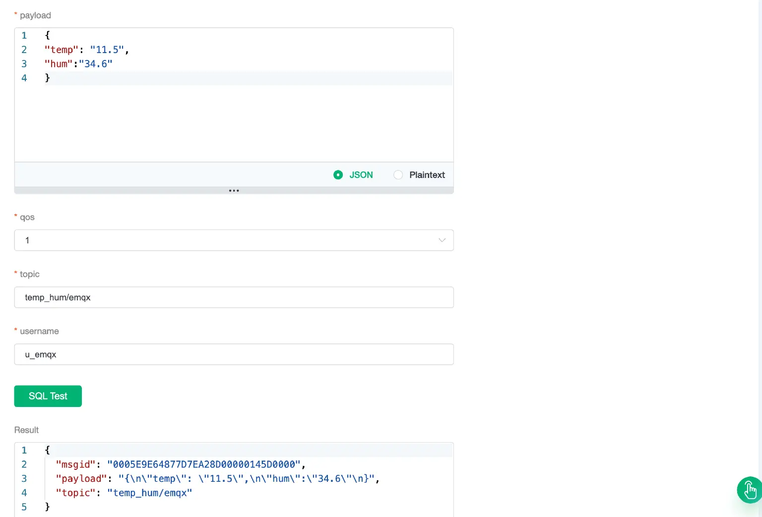Image resolution: width=762 pixels, height=517 pixels.
Task: Click the payload field in Result output
Action: [x=81, y=478]
